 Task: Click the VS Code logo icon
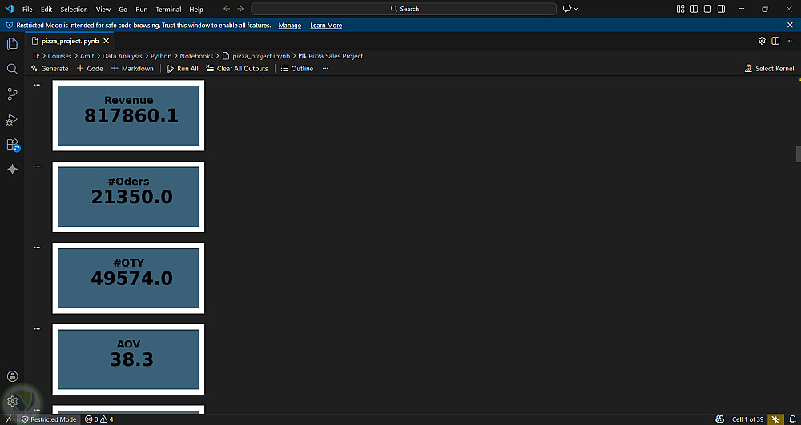tap(9, 9)
